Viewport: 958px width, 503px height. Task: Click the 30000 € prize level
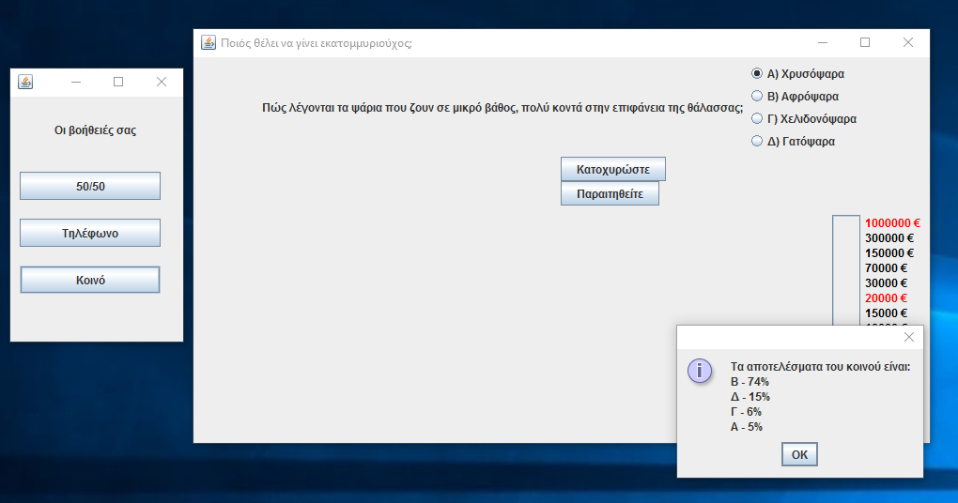[886, 283]
